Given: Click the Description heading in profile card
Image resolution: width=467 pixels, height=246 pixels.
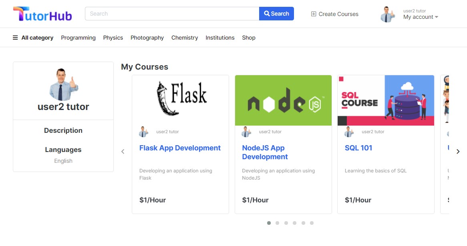Looking at the screenshot, I should 63,130.
